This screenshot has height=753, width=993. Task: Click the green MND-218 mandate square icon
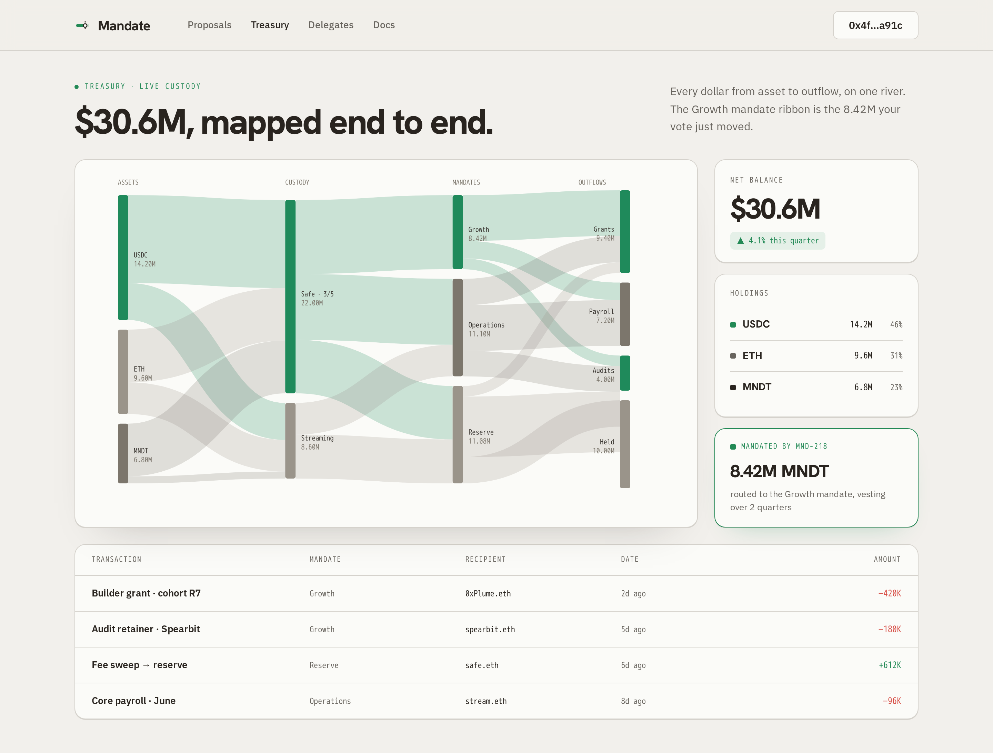point(733,446)
